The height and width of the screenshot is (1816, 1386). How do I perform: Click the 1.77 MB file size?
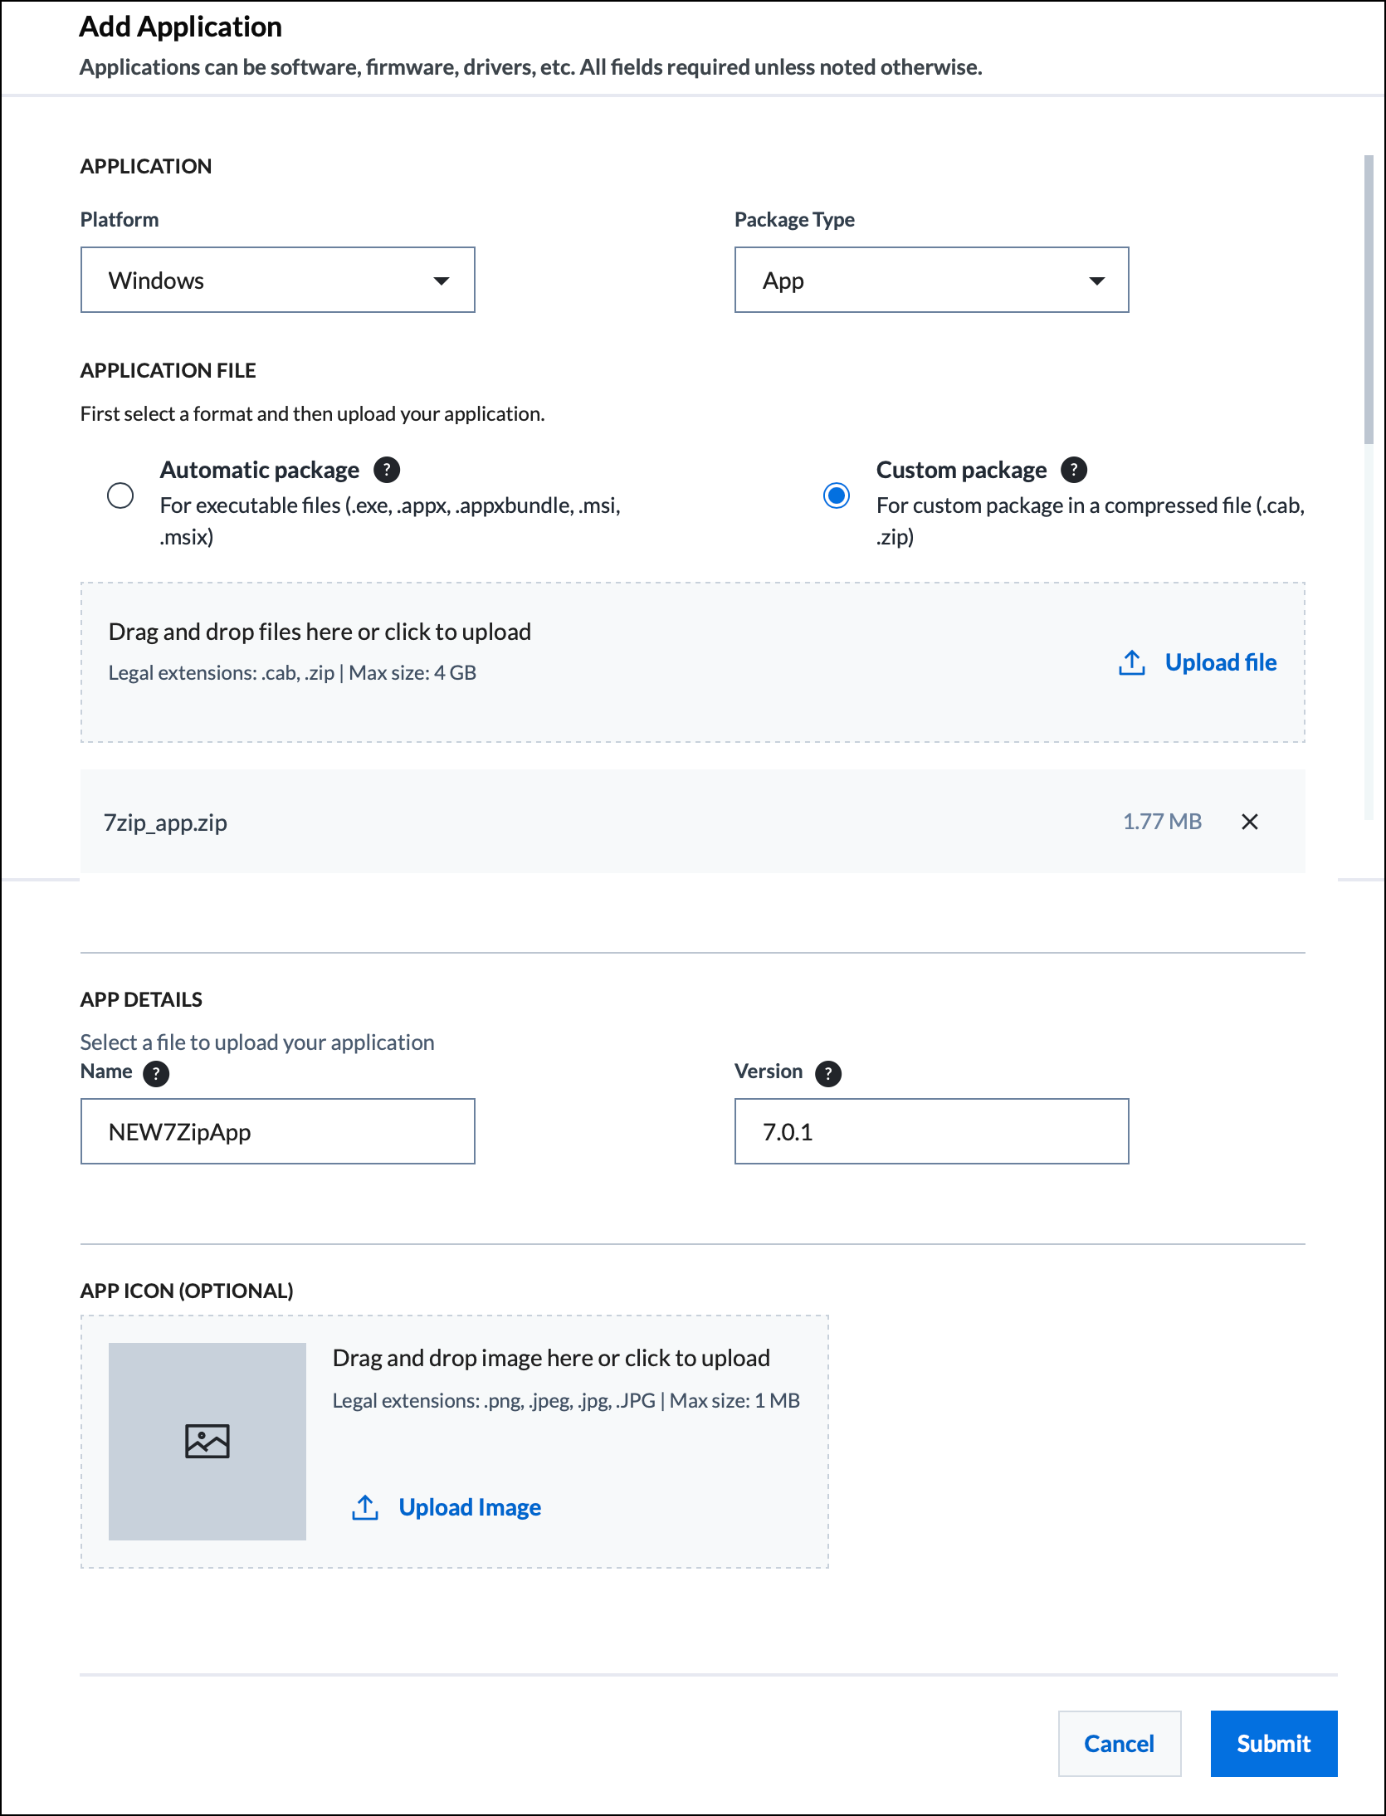(x=1162, y=822)
